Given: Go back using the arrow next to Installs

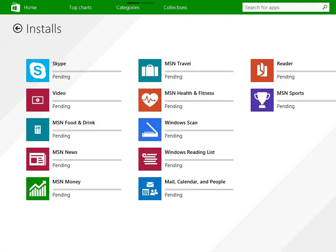Looking at the screenshot, I should (18, 28).
